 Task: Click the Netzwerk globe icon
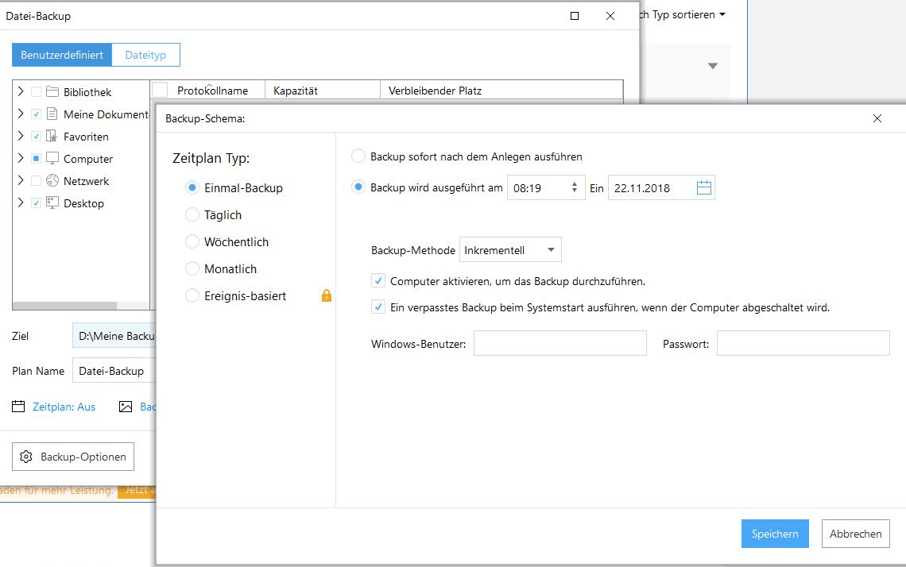point(52,181)
